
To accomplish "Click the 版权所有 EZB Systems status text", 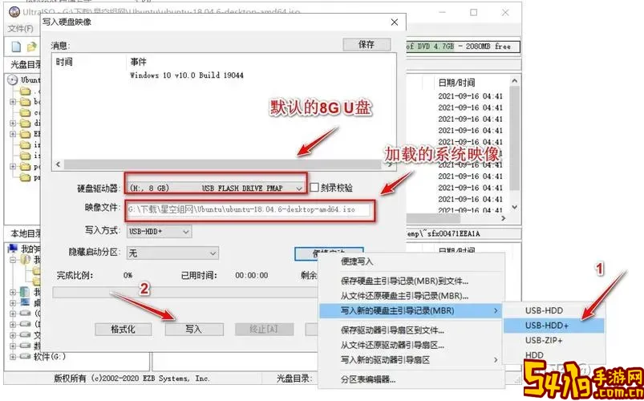I will point(132,379).
